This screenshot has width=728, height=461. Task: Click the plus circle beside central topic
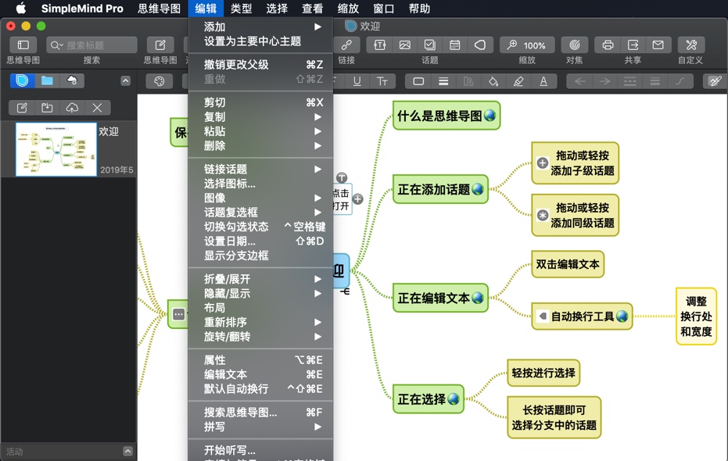pyautogui.click(x=357, y=199)
